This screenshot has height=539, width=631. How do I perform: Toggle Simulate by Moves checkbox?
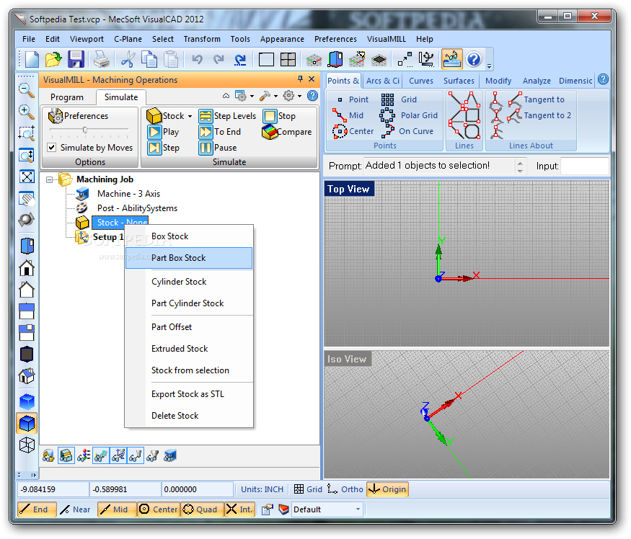coord(51,148)
